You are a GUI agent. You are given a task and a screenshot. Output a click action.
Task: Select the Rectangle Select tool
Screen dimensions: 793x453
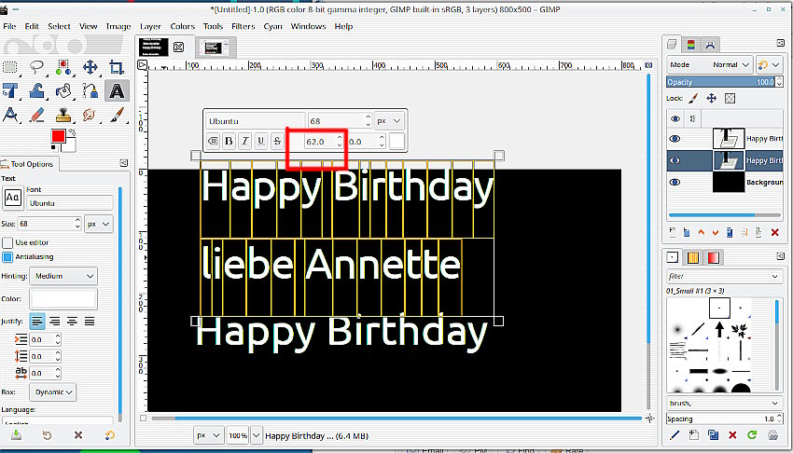tap(10, 67)
